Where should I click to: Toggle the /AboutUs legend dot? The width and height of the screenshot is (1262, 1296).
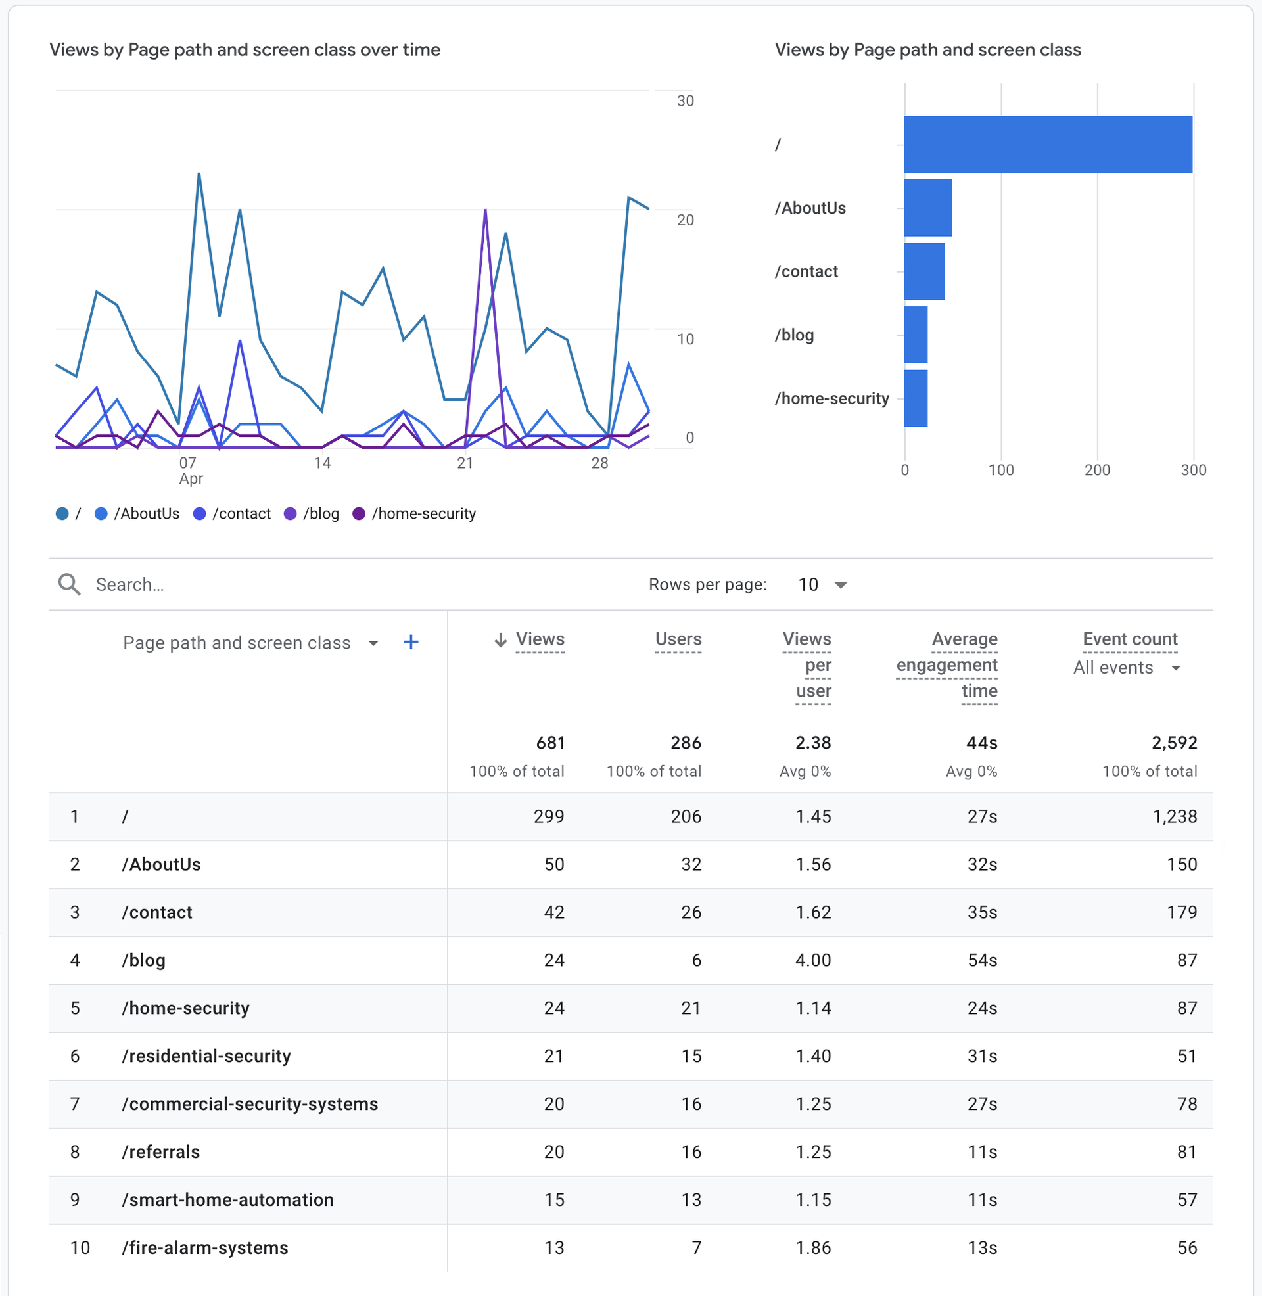pos(101,513)
